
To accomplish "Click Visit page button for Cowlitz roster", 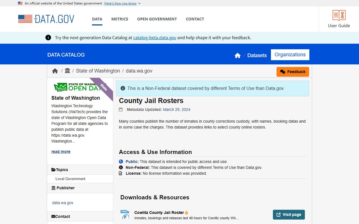I will [289, 214].
